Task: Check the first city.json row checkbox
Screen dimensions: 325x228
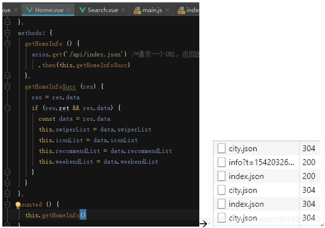Action: pyautogui.click(x=221, y=148)
